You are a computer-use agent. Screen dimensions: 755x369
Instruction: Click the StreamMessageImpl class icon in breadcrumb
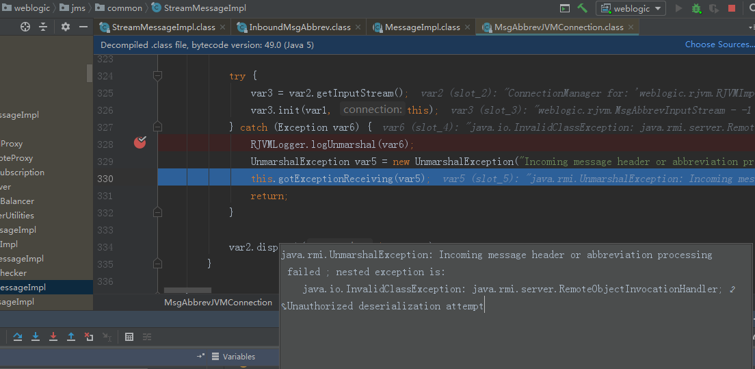pyautogui.click(x=156, y=8)
